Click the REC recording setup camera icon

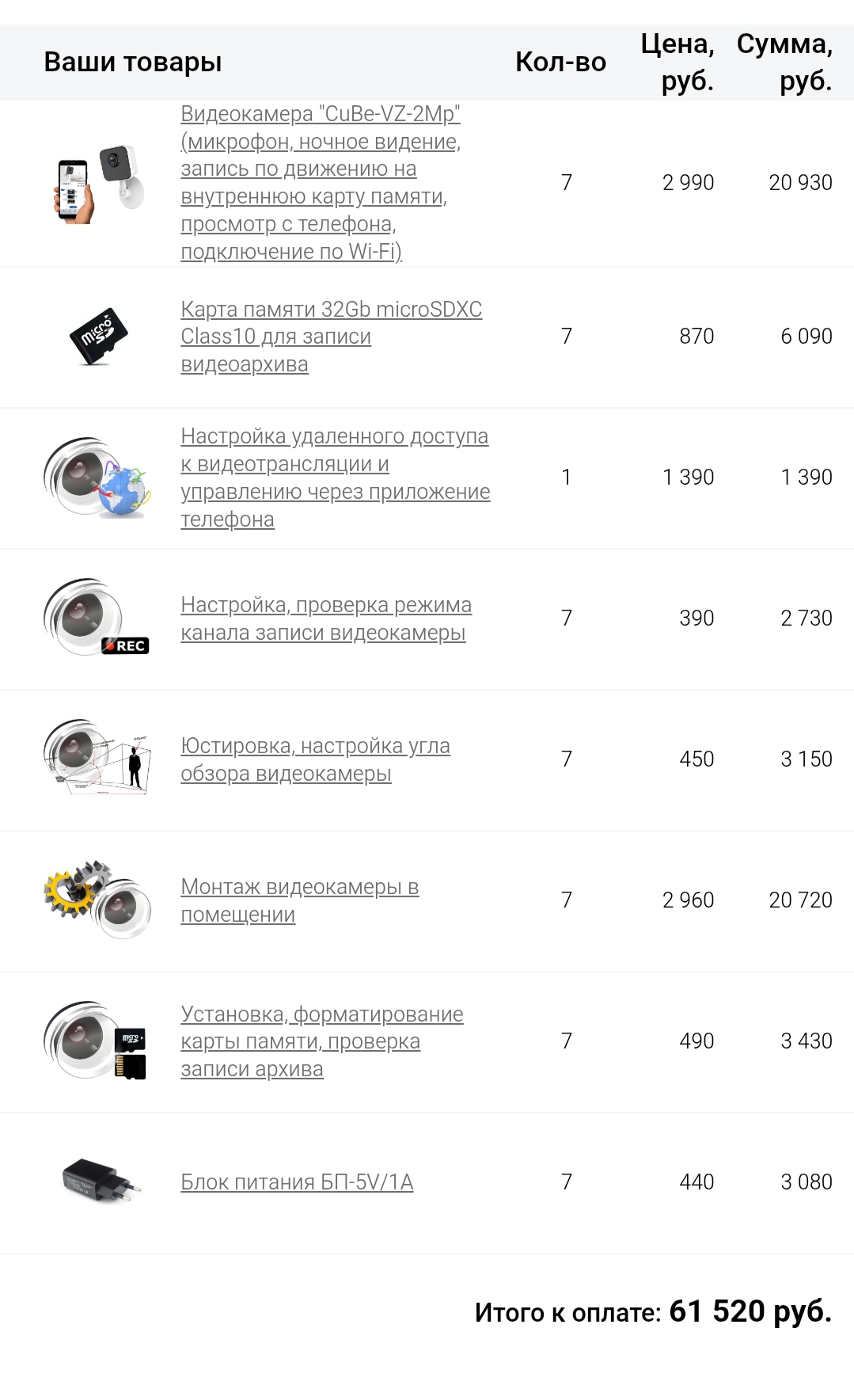click(x=97, y=618)
